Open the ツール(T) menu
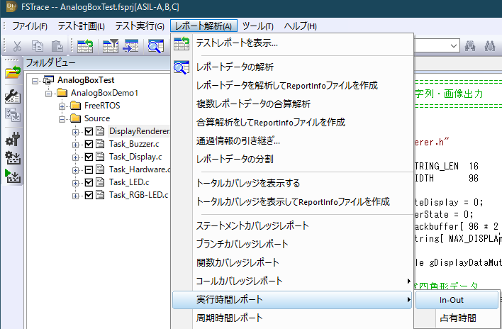 257,26
